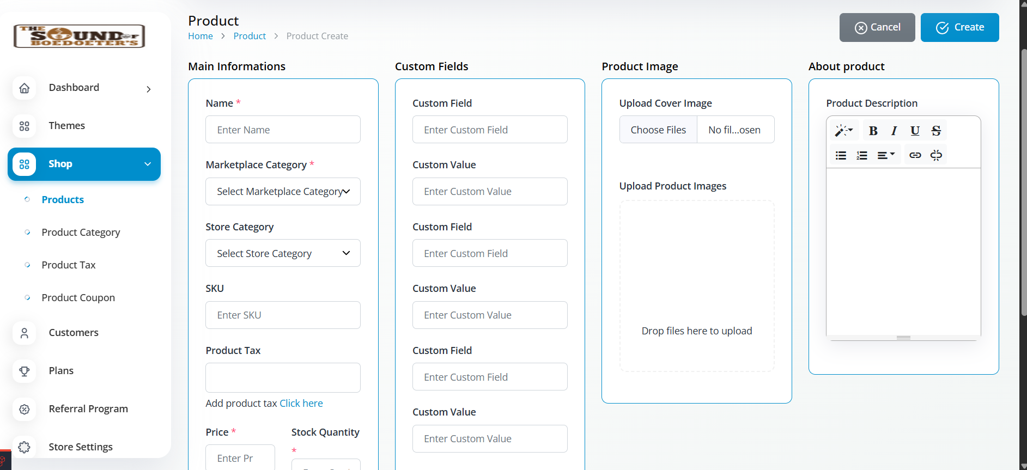This screenshot has width=1027, height=470.
Task: Click The Sound Boedoeter's logo
Action: (x=80, y=36)
